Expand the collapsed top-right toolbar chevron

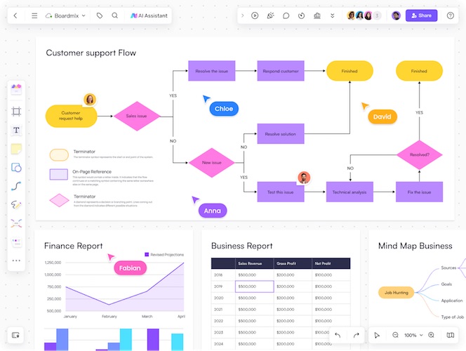pyautogui.click(x=243, y=15)
